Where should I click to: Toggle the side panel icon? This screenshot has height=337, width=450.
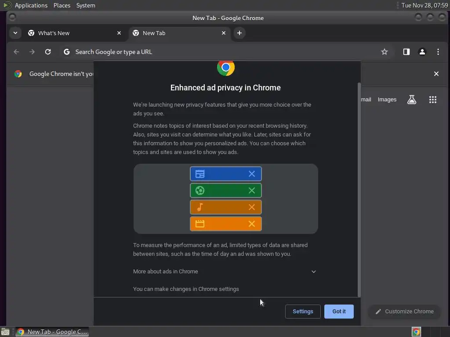click(x=406, y=52)
